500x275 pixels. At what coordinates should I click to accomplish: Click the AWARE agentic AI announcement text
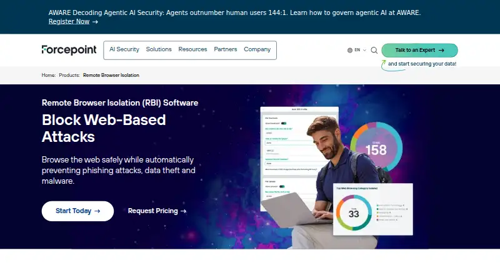(x=234, y=12)
